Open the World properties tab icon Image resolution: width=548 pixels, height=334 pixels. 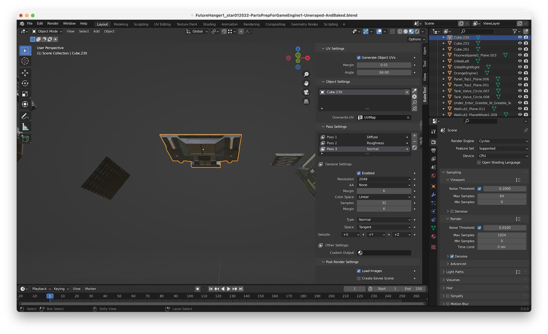[x=434, y=176]
